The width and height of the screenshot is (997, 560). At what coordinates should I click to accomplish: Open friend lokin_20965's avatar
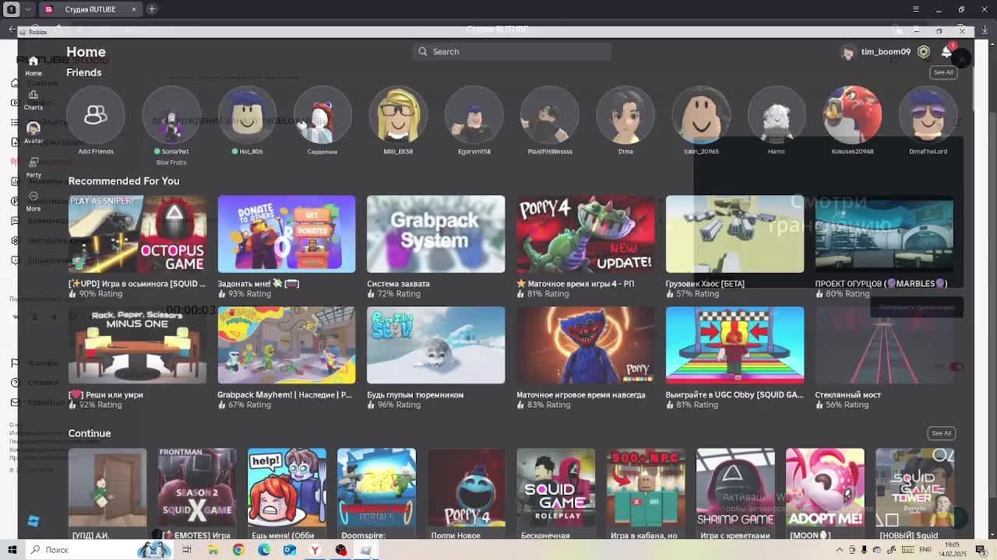[x=701, y=115]
